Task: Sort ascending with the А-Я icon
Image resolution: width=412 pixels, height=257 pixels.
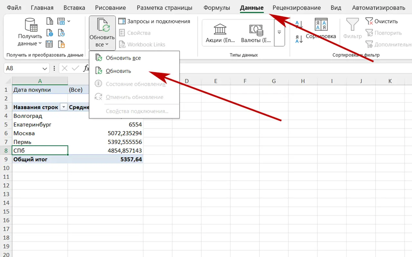Action: click(299, 24)
